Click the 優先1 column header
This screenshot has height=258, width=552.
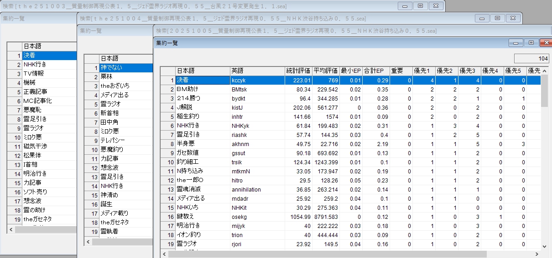[424, 71]
